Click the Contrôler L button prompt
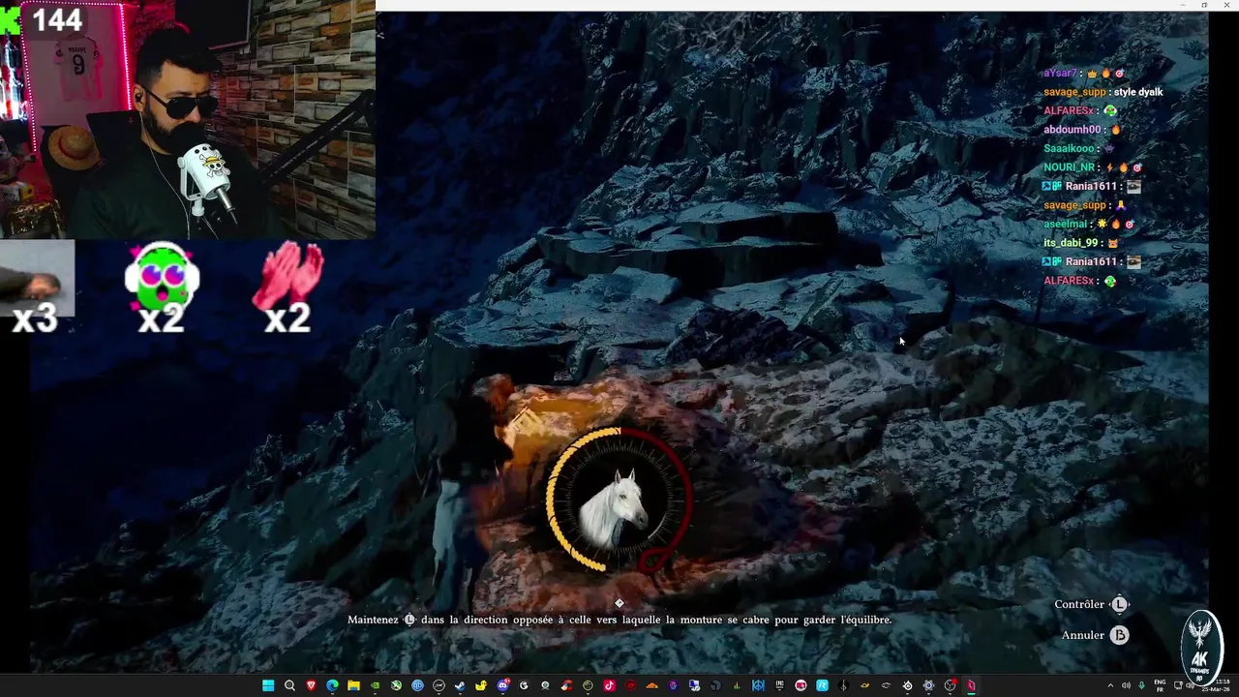 (x=1092, y=604)
